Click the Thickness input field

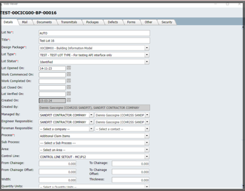pos(130,180)
